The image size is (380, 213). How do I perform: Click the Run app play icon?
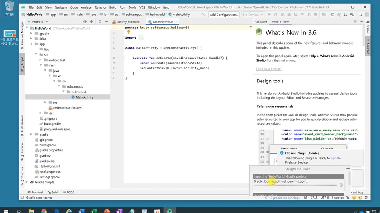coord(269,15)
